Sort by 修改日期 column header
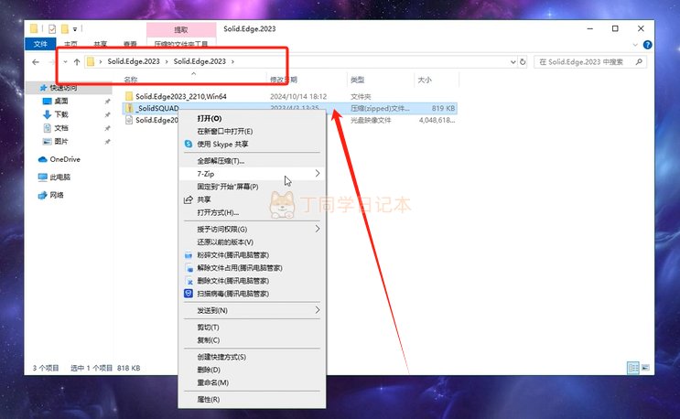680x419 pixels. pyautogui.click(x=284, y=80)
